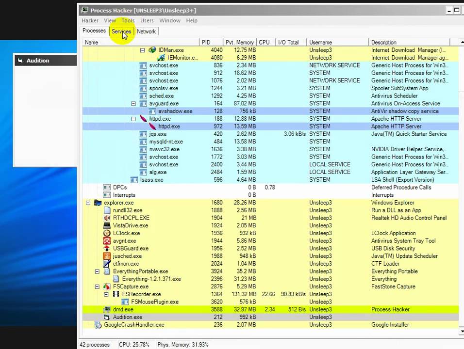Click the IDMan.exe globe icon
This screenshot has width=464, height=349.
pos(152,50)
